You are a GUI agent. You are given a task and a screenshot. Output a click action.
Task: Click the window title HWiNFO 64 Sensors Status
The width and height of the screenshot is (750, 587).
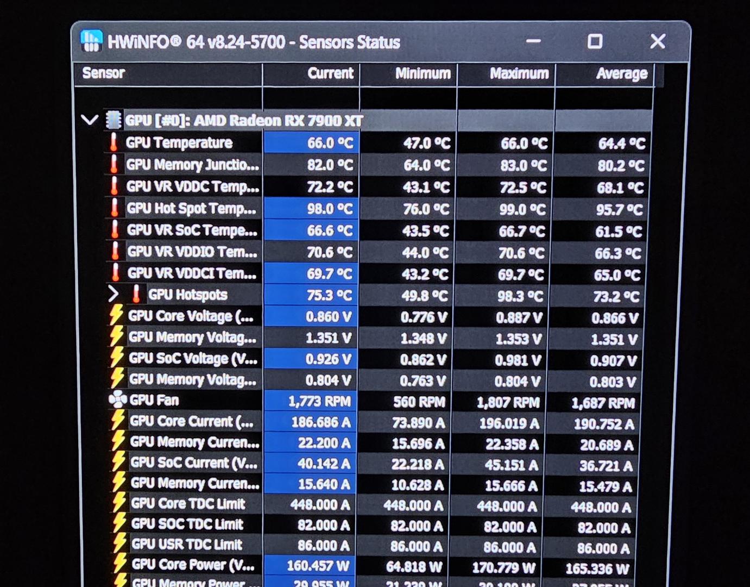[x=254, y=42]
